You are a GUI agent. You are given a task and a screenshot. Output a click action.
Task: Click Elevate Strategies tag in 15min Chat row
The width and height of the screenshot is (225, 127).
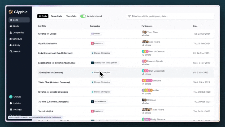coord(101,82)
